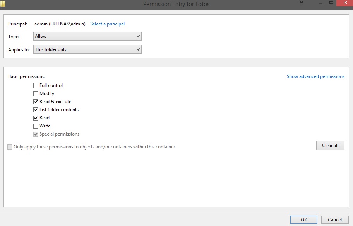Viewport: 353px width, 226px height.
Task: Tick the Modify permission checkbox
Action: coord(36,93)
